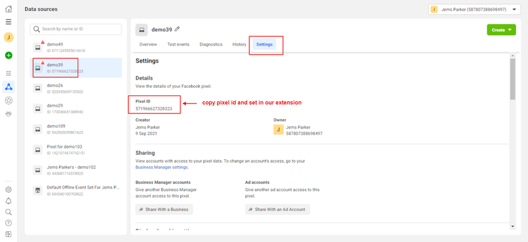
Task: Open the Business Manager settings link
Action: [x=162, y=167]
